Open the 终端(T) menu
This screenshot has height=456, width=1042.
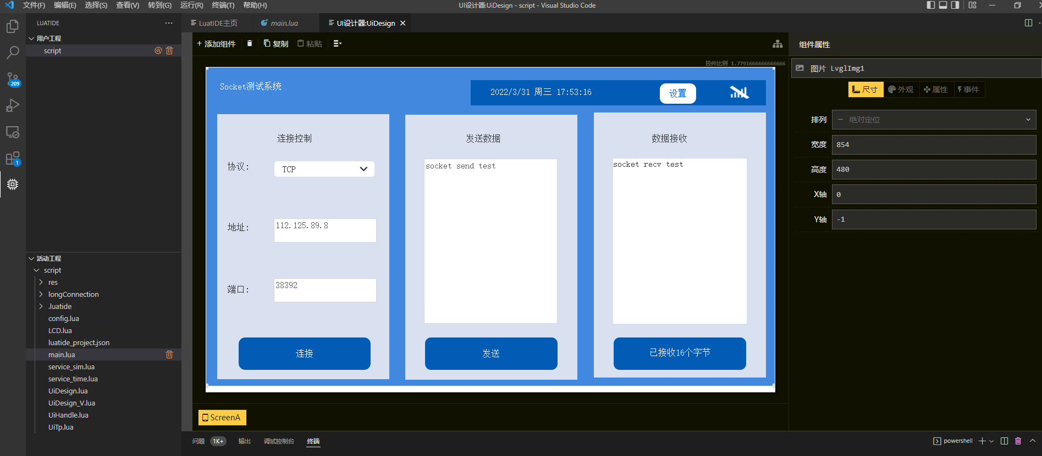coord(223,5)
